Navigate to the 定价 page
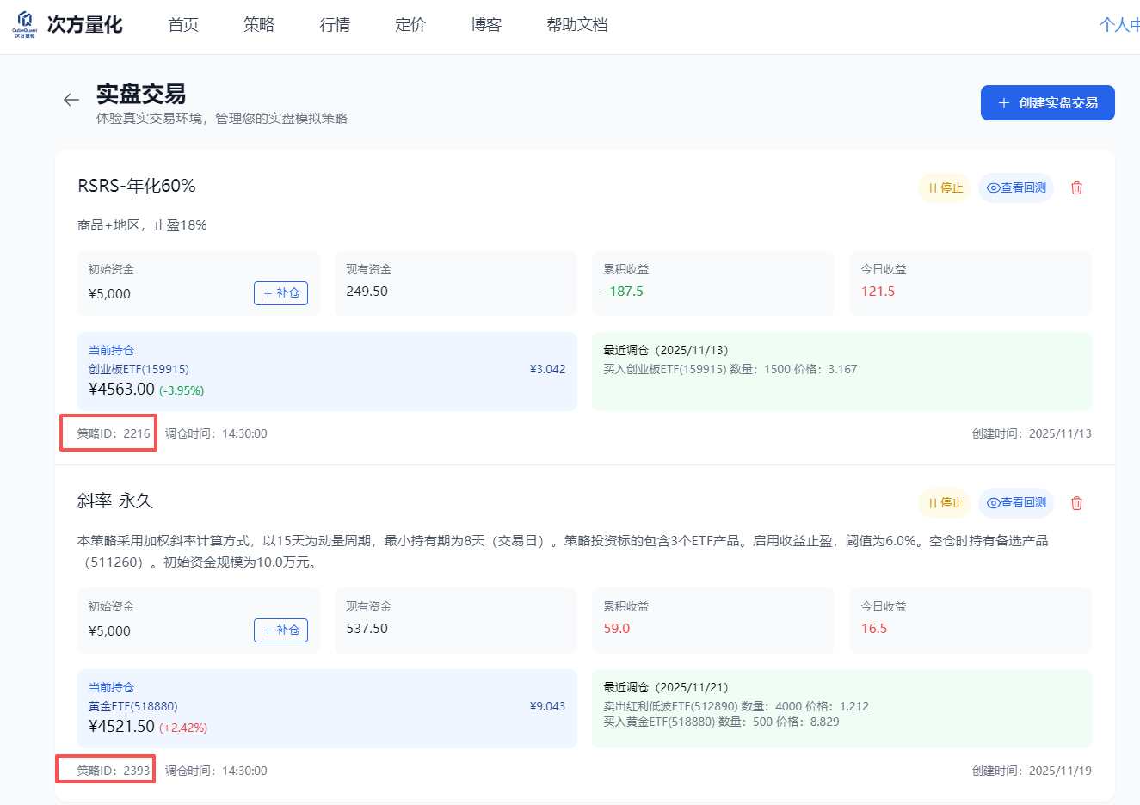This screenshot has width=1140, height=805. [x=410, y=25]
